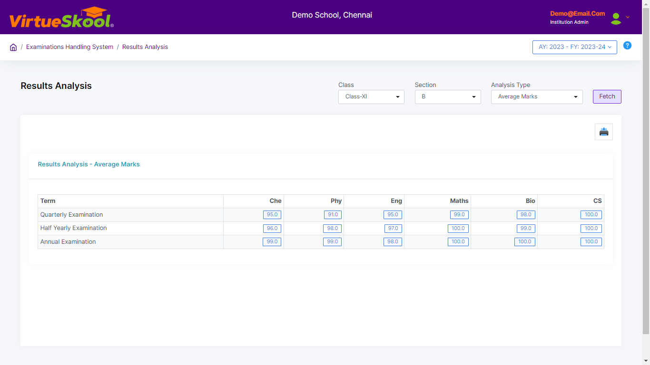Viewport: 650px width, 365px height.
Task: Open the Section dropdown showing B
Action: [448, 97]
